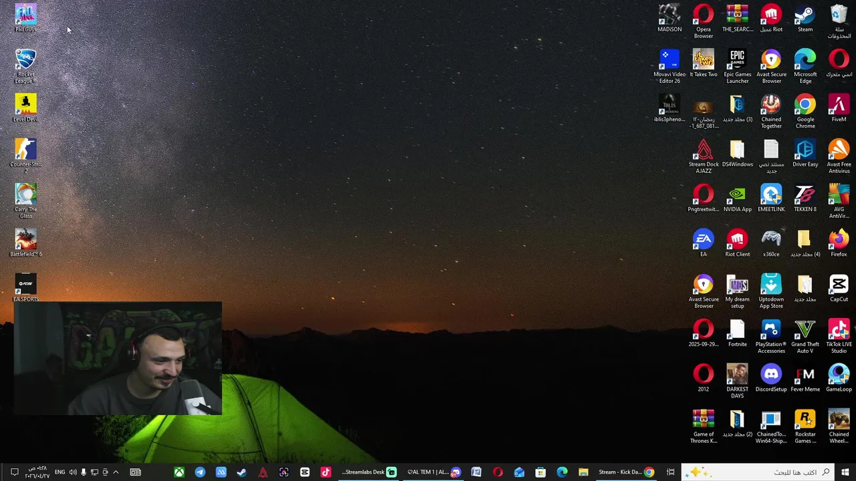
Task: Launch the DiscordSetup installer icon
Action: pyautogui.click(x=771, y=377)
